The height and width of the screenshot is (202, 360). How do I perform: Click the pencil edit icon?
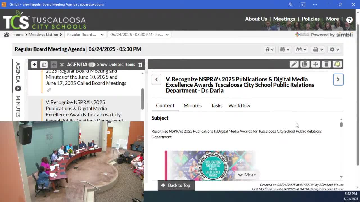coord(294,64)
